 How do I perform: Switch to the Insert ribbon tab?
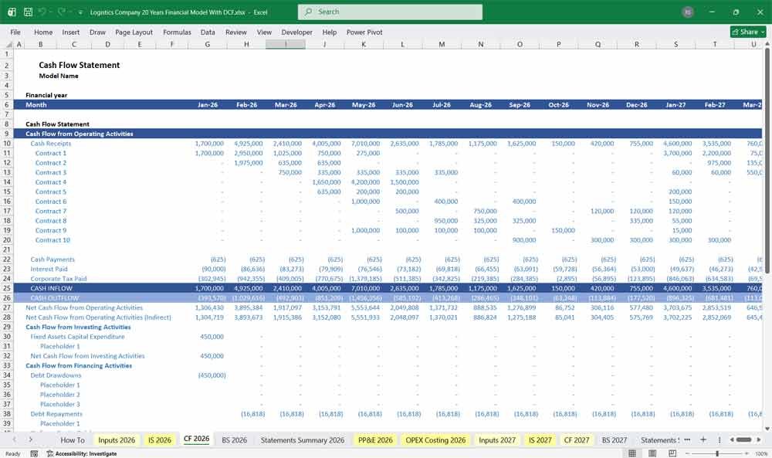point(71,32)
